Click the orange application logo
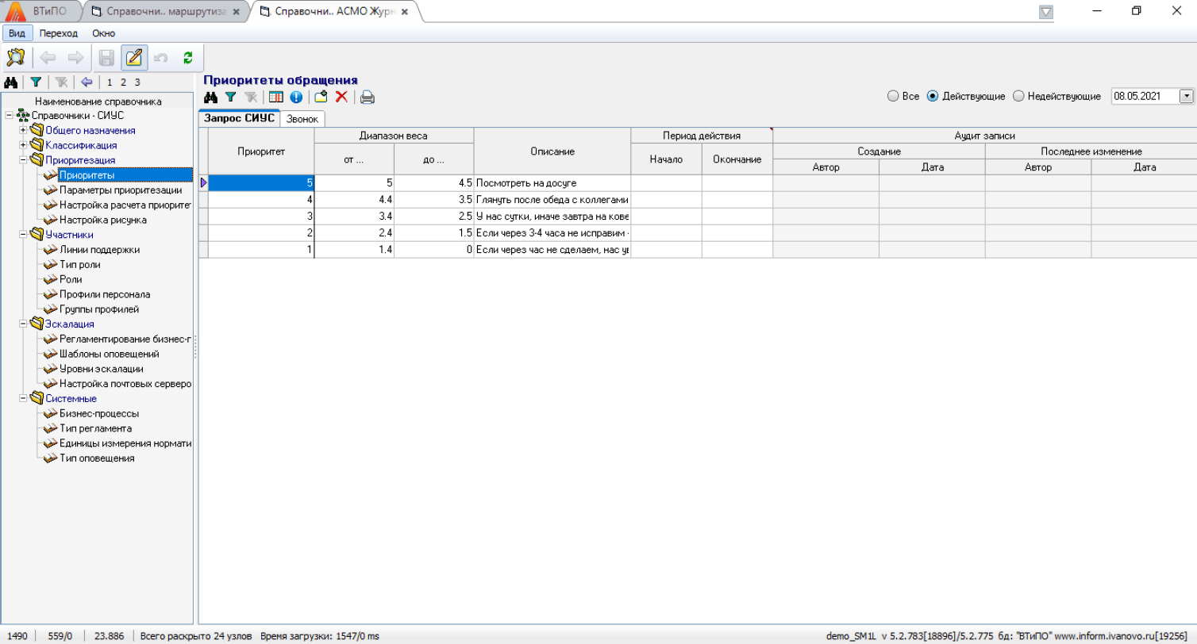The image size is (1197, 644). pos(15,11)
